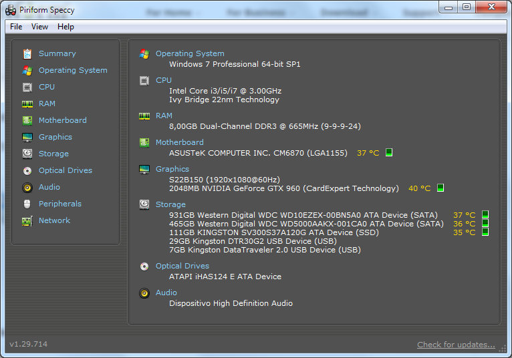
Task: Open the RAM section in sidebar
Action: tap(47, 104)
